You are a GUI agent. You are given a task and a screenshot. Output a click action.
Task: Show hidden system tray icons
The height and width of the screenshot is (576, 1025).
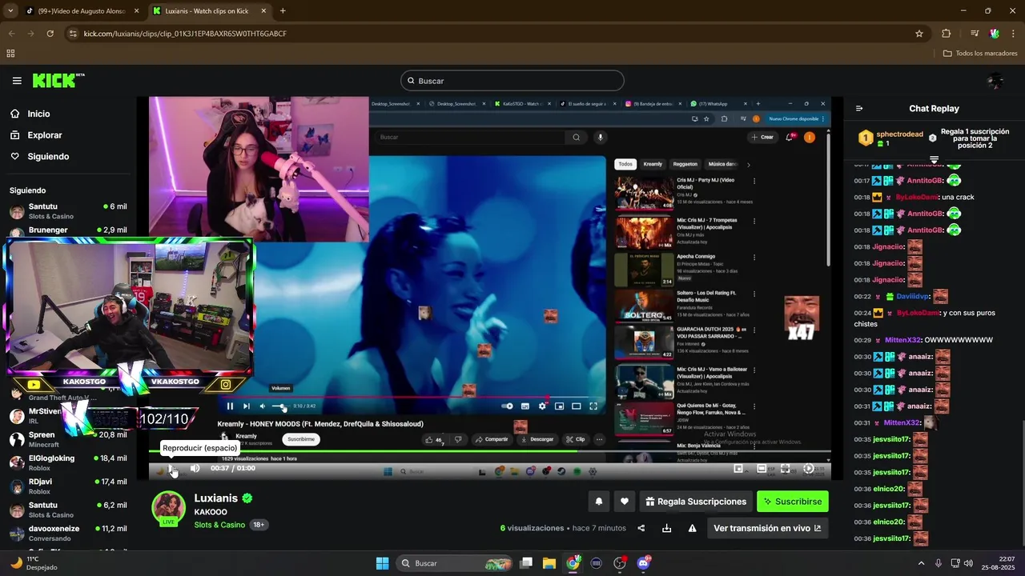click(x=921, y=563)
